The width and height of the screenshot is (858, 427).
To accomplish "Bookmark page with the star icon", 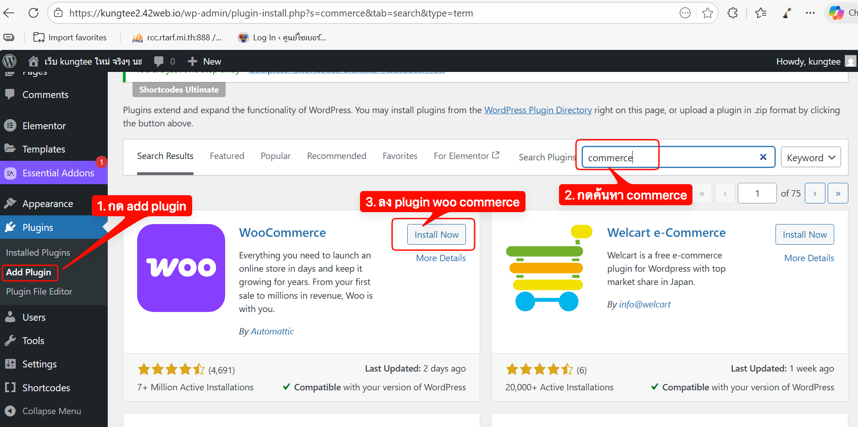I will click(x=708, y=13).
